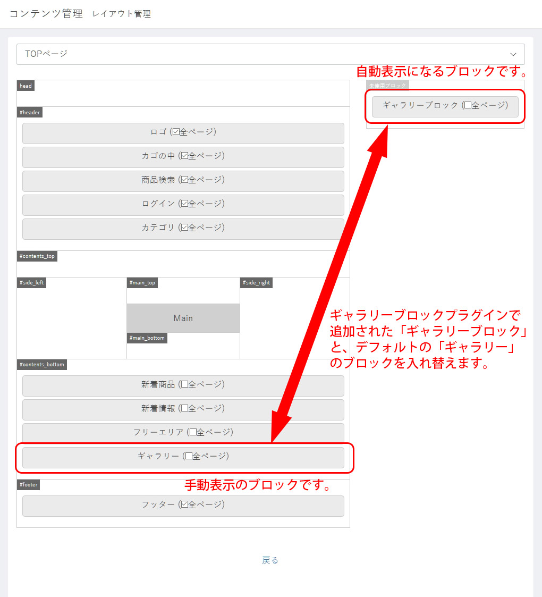Check 全ページ checkbox on ギャラリー block
Viewport: 542px width, 597px height.
coord(189,456)
